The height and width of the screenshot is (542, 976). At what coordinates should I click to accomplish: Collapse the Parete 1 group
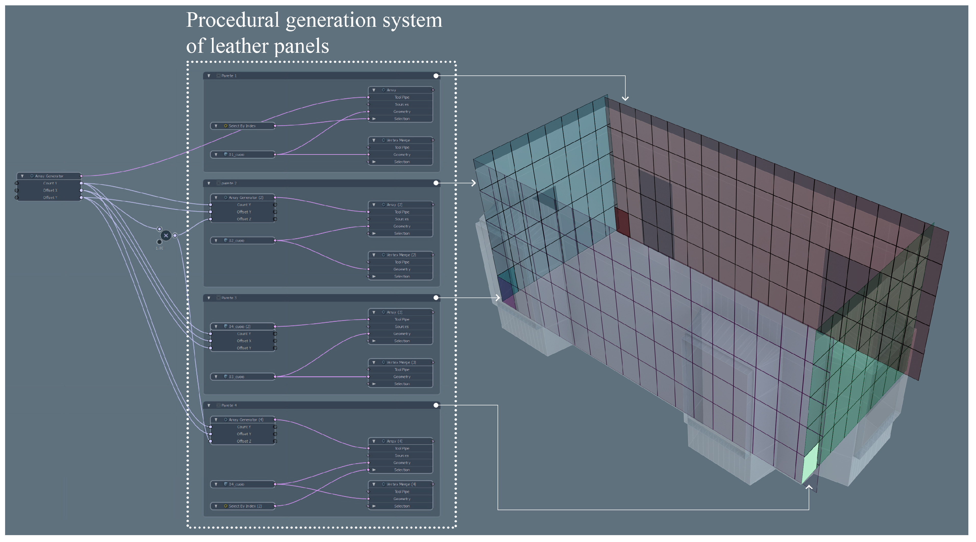(209, 76)
